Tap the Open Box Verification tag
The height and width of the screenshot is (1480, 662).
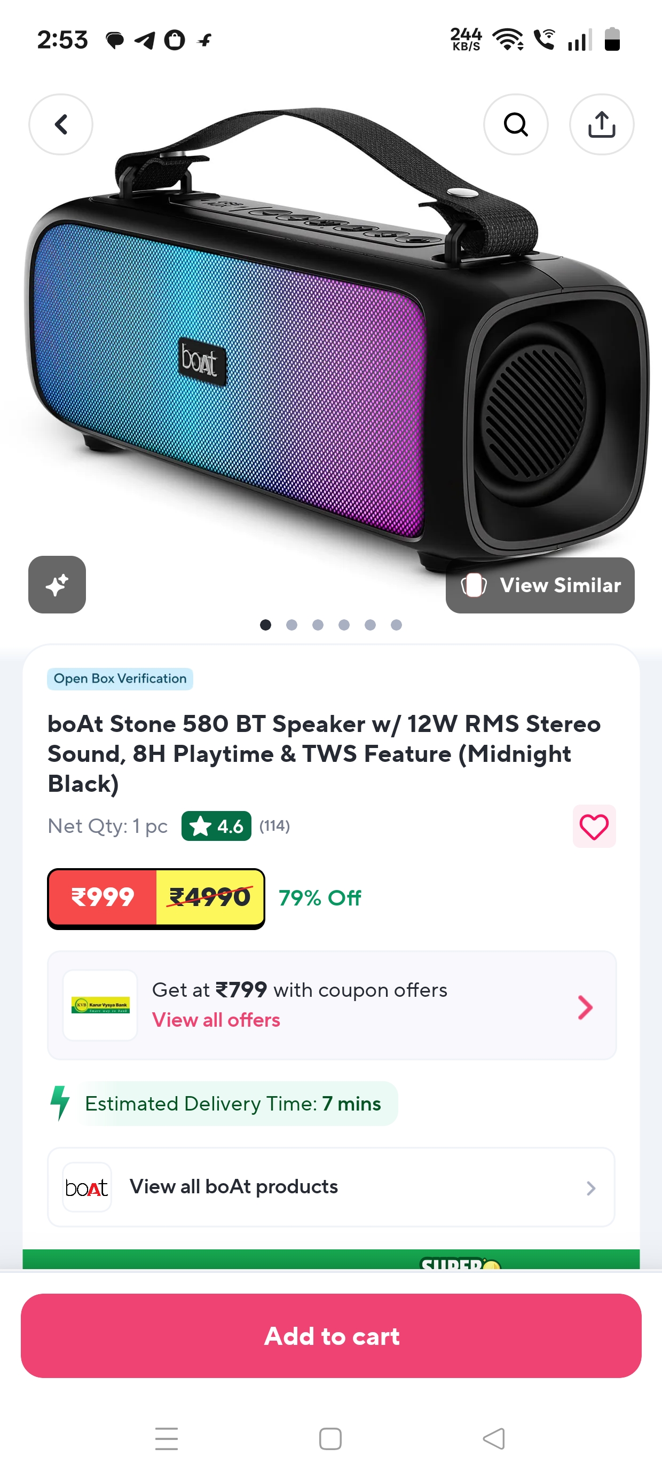[120, 679]
